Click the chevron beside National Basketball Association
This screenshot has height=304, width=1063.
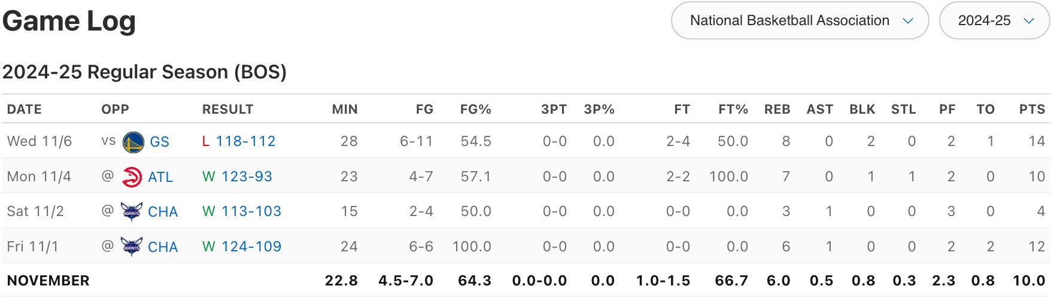point(907,21)
